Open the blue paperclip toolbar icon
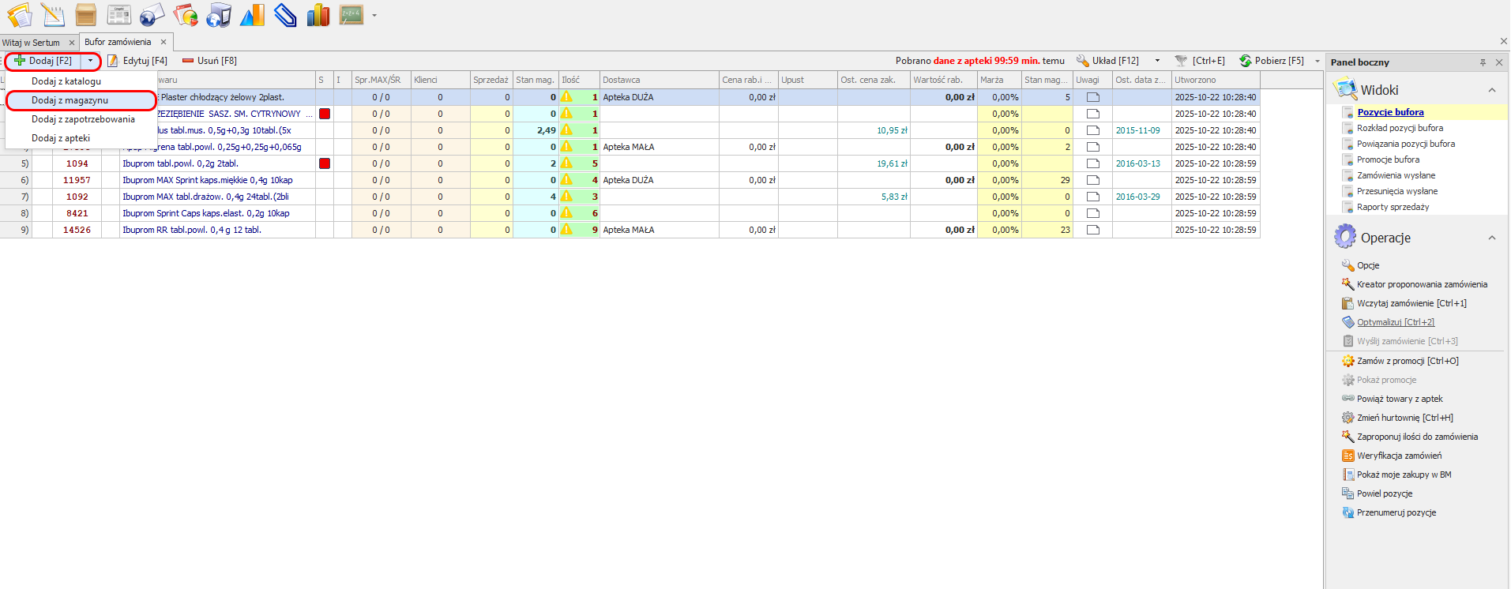The image size is (1511, 589). tap(285, 15)
